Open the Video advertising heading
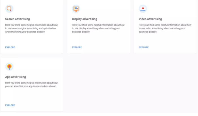Screen dimensions: 198x116 pos(150,19)
